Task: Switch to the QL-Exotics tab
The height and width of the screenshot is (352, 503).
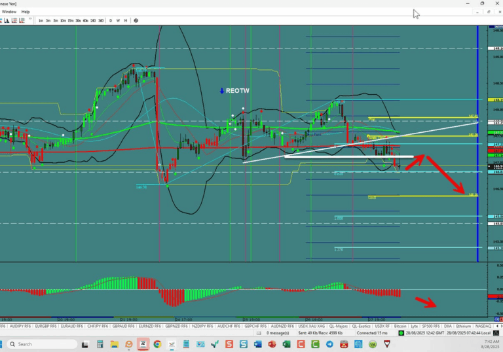Action: click(x=362, y=326)
